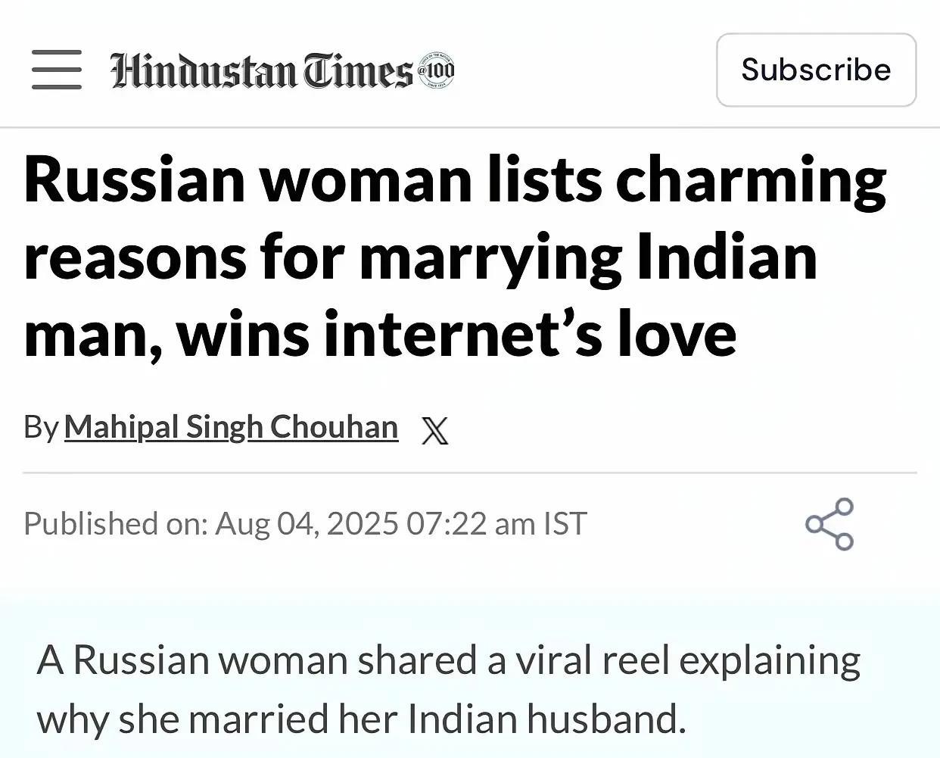The image size is (940, 758).
Task: Click the word "Hindustan" in the masthead
Action: tap(203, 71)
